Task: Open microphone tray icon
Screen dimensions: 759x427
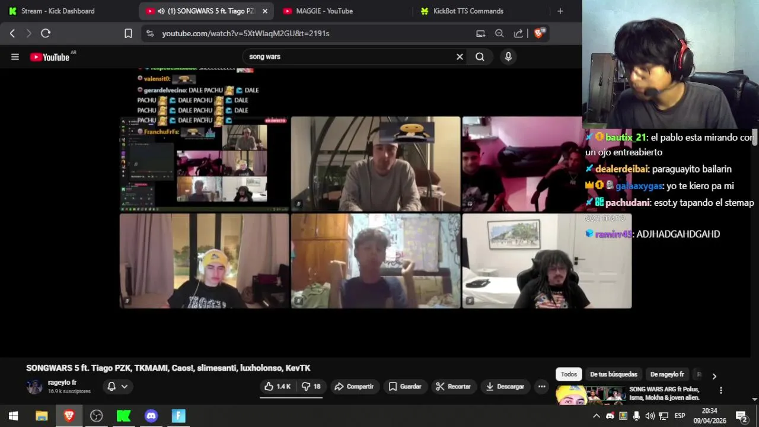Action: click(636, 416)
